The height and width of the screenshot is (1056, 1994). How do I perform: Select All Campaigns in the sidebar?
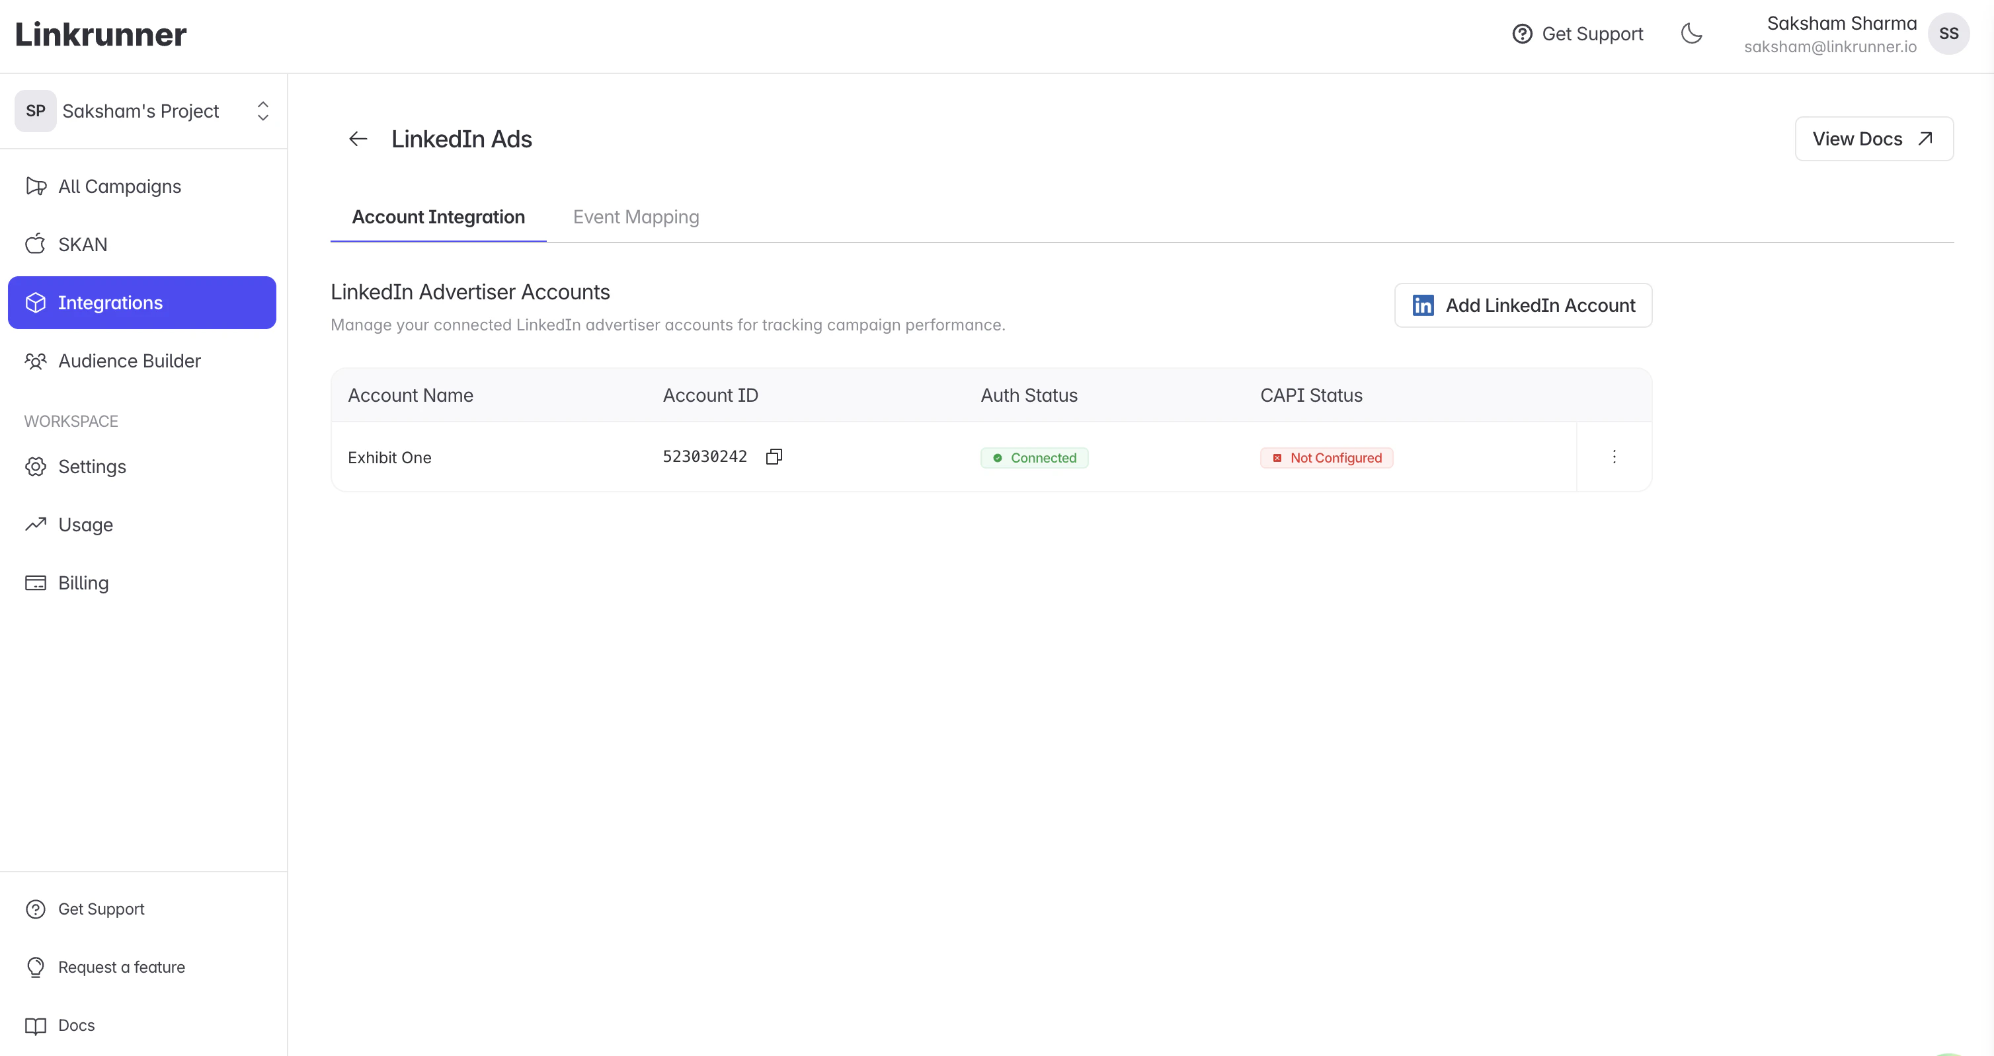coord(119,186)
